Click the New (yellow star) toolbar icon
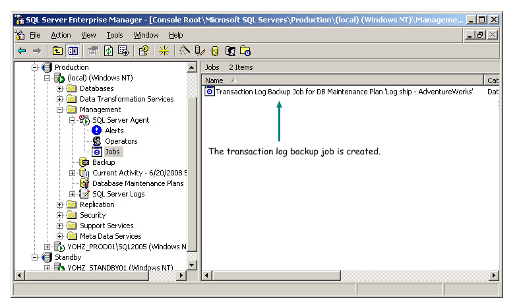 (164, 51)
